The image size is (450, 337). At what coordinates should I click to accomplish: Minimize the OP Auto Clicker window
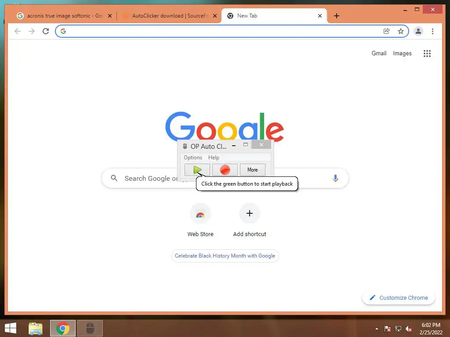pyautogui.click(x=234, y=146)
